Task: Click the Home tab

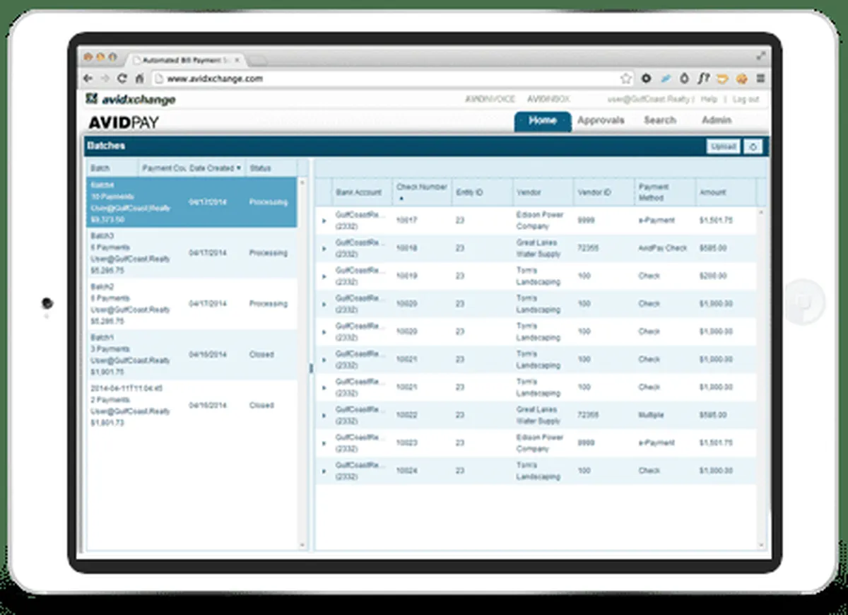Action: 542,121
